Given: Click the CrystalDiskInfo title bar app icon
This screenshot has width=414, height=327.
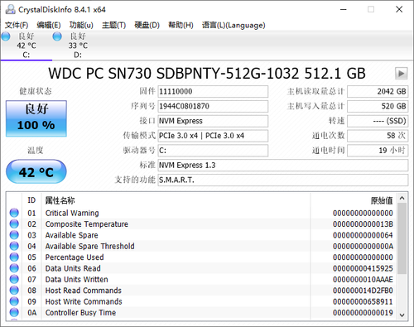Looking at the screenshot, I should pyautogui.click(x=11, y=10).
